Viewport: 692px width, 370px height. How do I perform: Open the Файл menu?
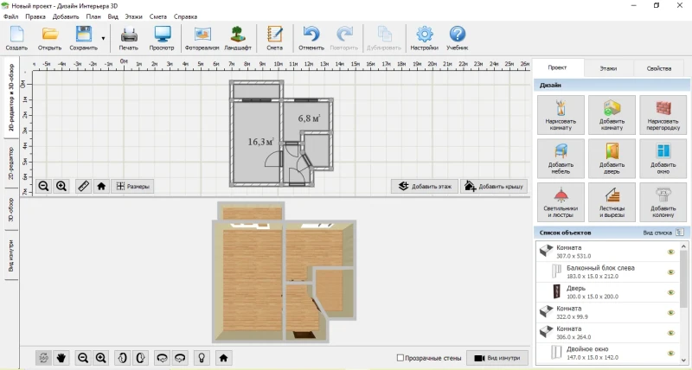10,16
